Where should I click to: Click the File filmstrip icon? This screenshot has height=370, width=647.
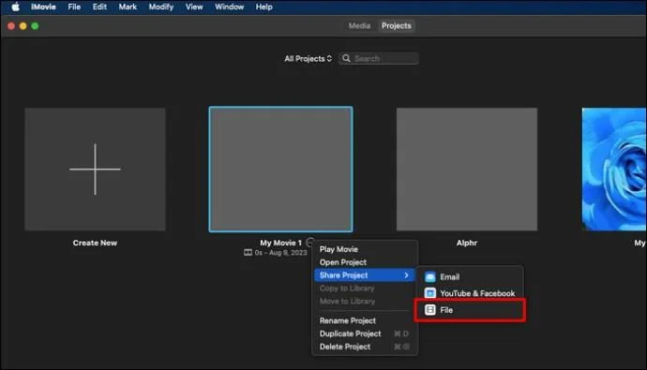tap(430, 310)
